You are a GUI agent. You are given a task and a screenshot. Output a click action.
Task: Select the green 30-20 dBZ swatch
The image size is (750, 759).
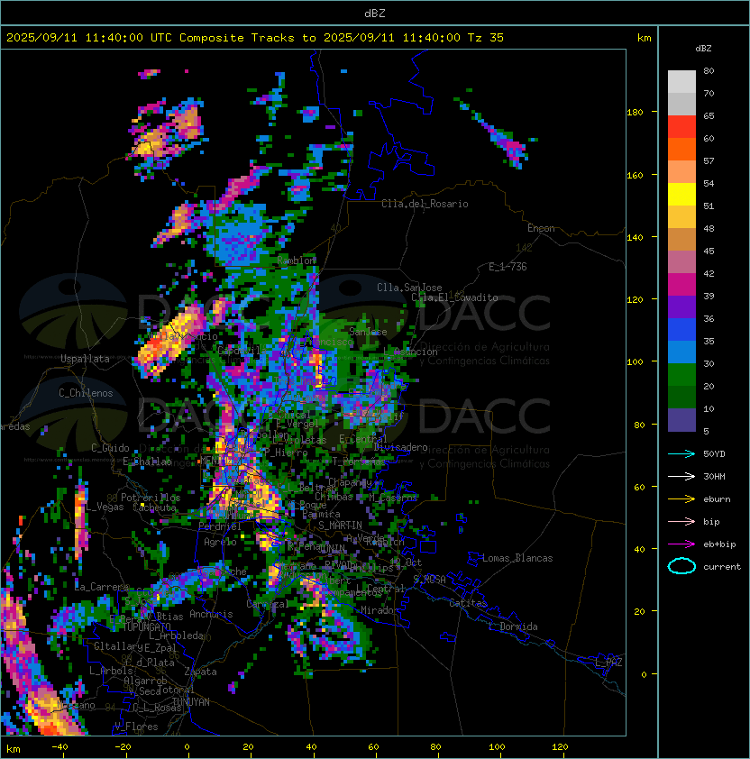[681, 375]
